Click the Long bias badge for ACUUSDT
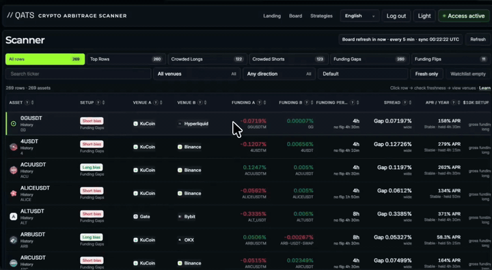Viewport: 492px width, 270px height. 92,167
